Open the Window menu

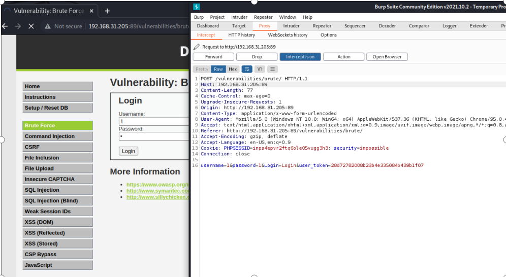click(x=288, y=17)
